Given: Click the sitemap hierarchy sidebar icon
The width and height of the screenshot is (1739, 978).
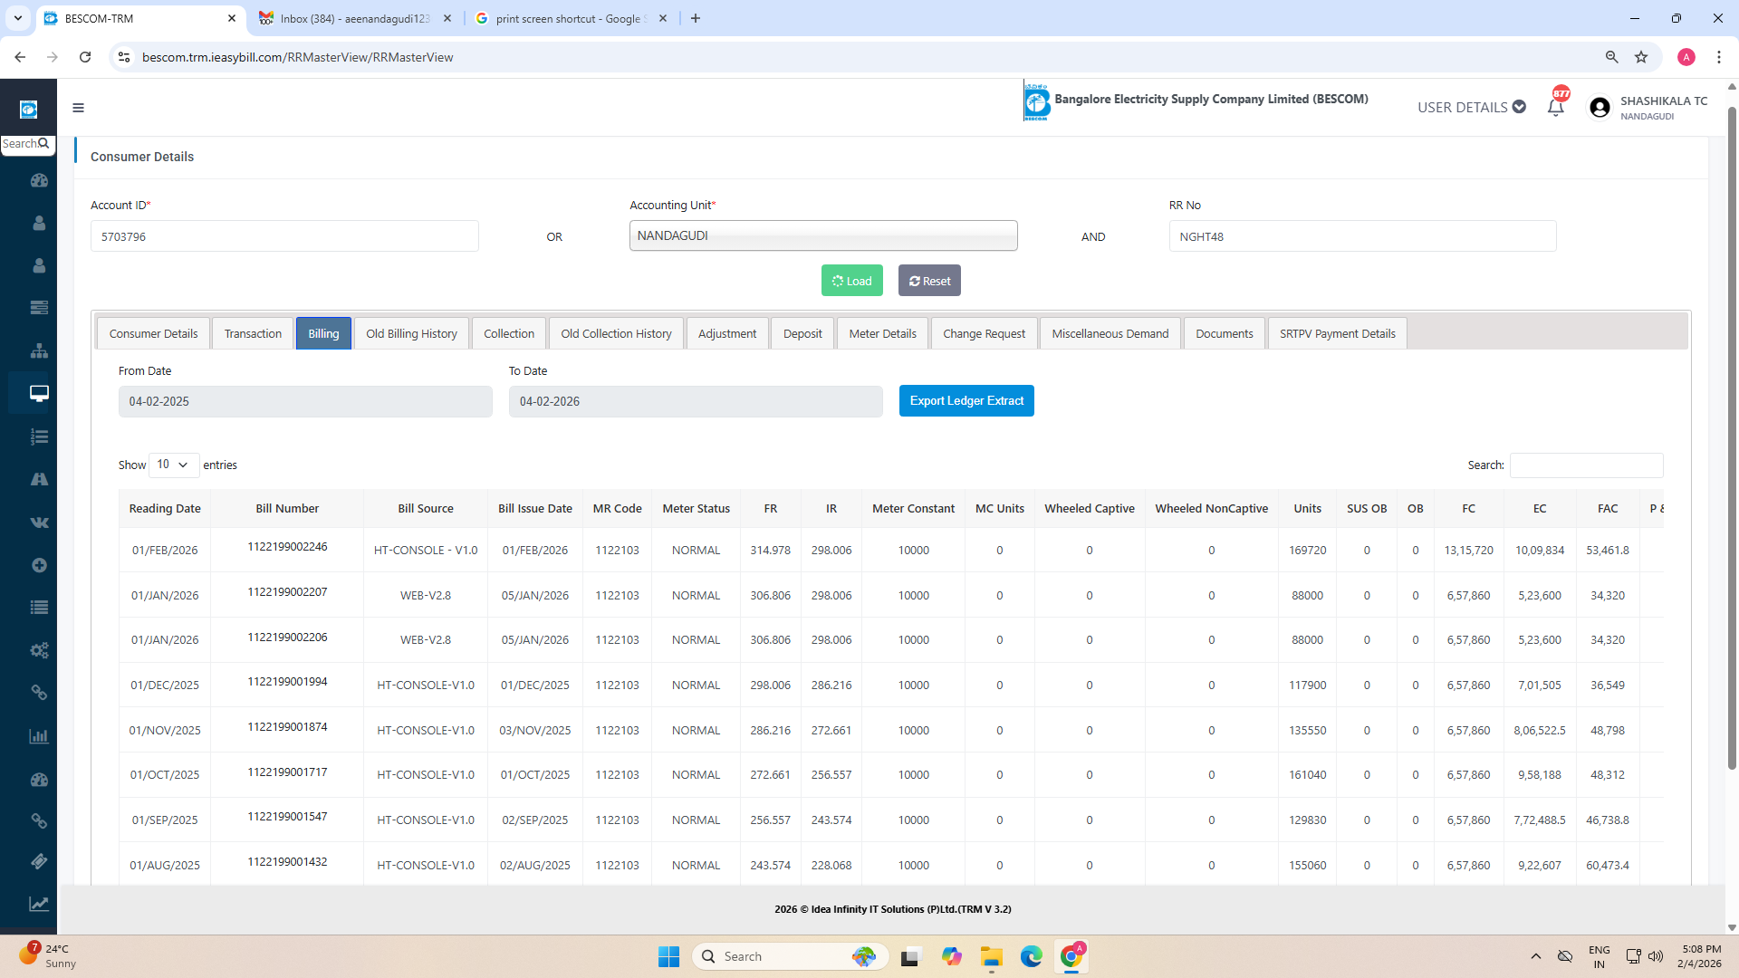Looking at the screenshot, I should pyautogui.click(x=39, y=350).
